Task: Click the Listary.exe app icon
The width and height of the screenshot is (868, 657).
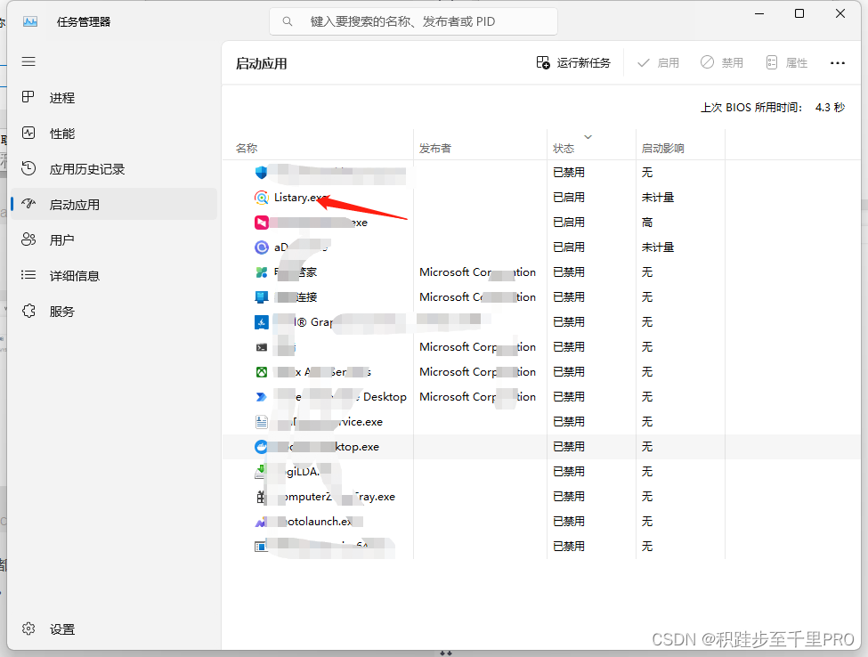Action: (261, 197)
